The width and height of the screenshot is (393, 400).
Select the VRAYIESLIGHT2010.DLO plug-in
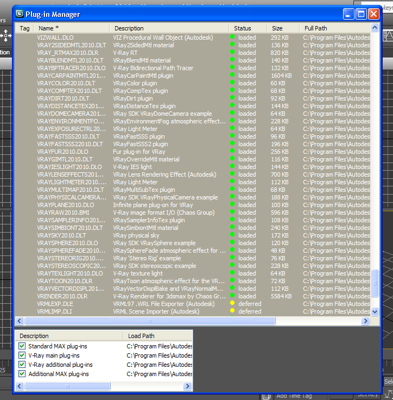(x=192, y=167)
